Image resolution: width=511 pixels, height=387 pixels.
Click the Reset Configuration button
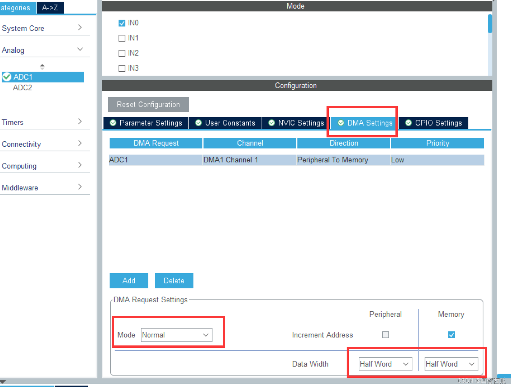(x=148, y=104)
